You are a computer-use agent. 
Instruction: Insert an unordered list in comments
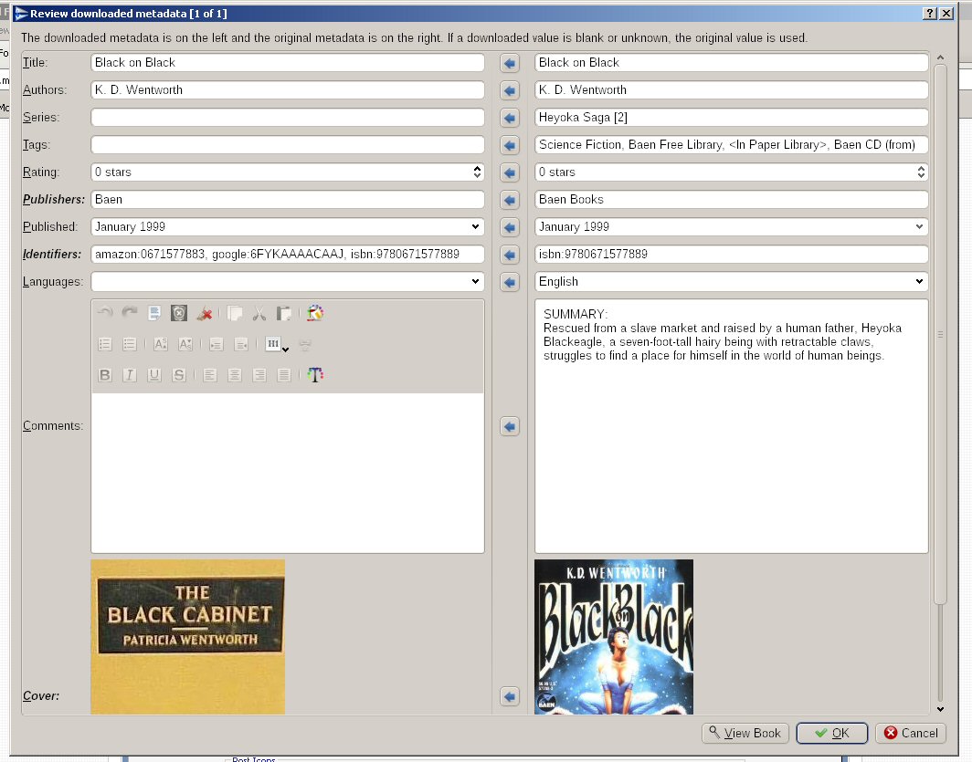(130, 344)
